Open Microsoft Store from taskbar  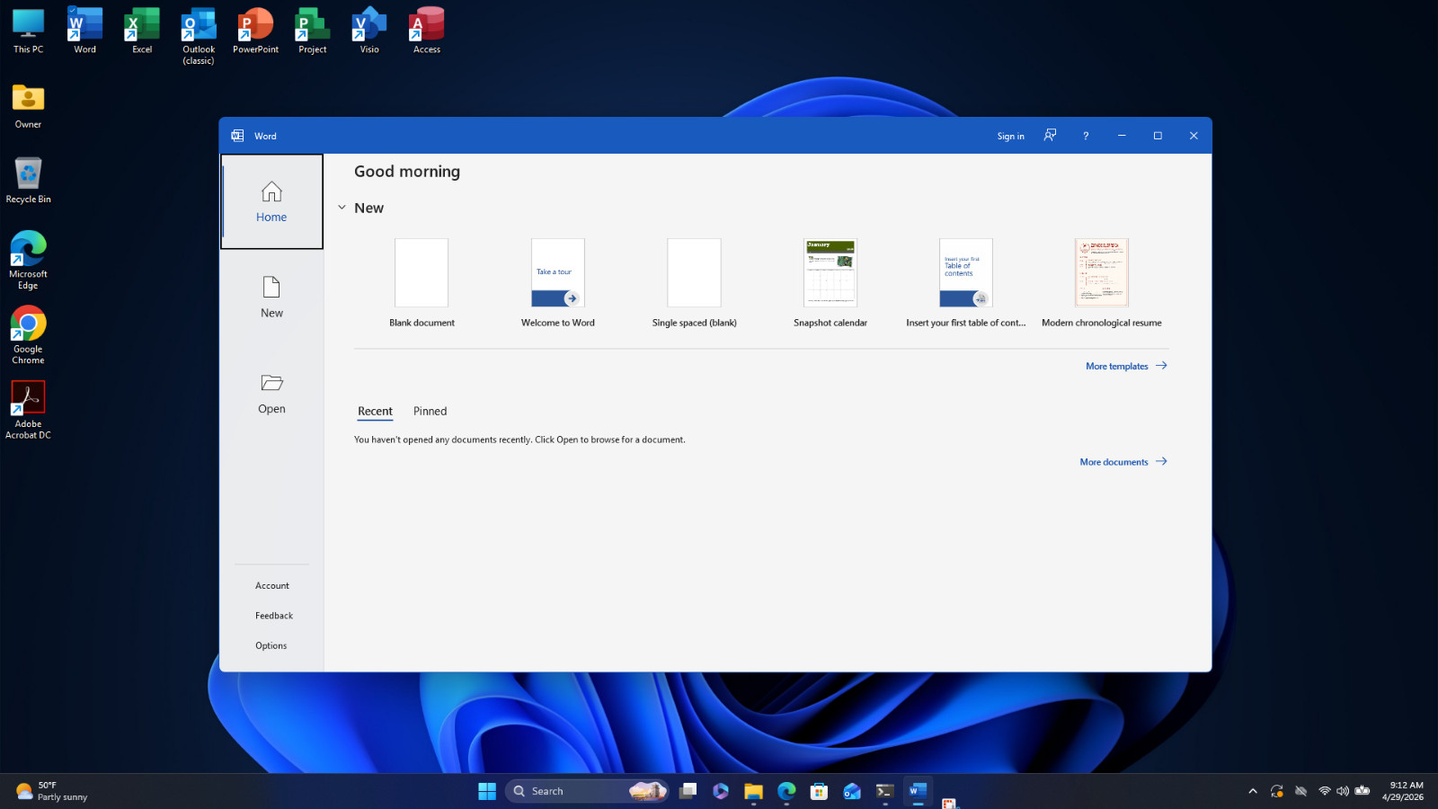(x=819, y=791)
